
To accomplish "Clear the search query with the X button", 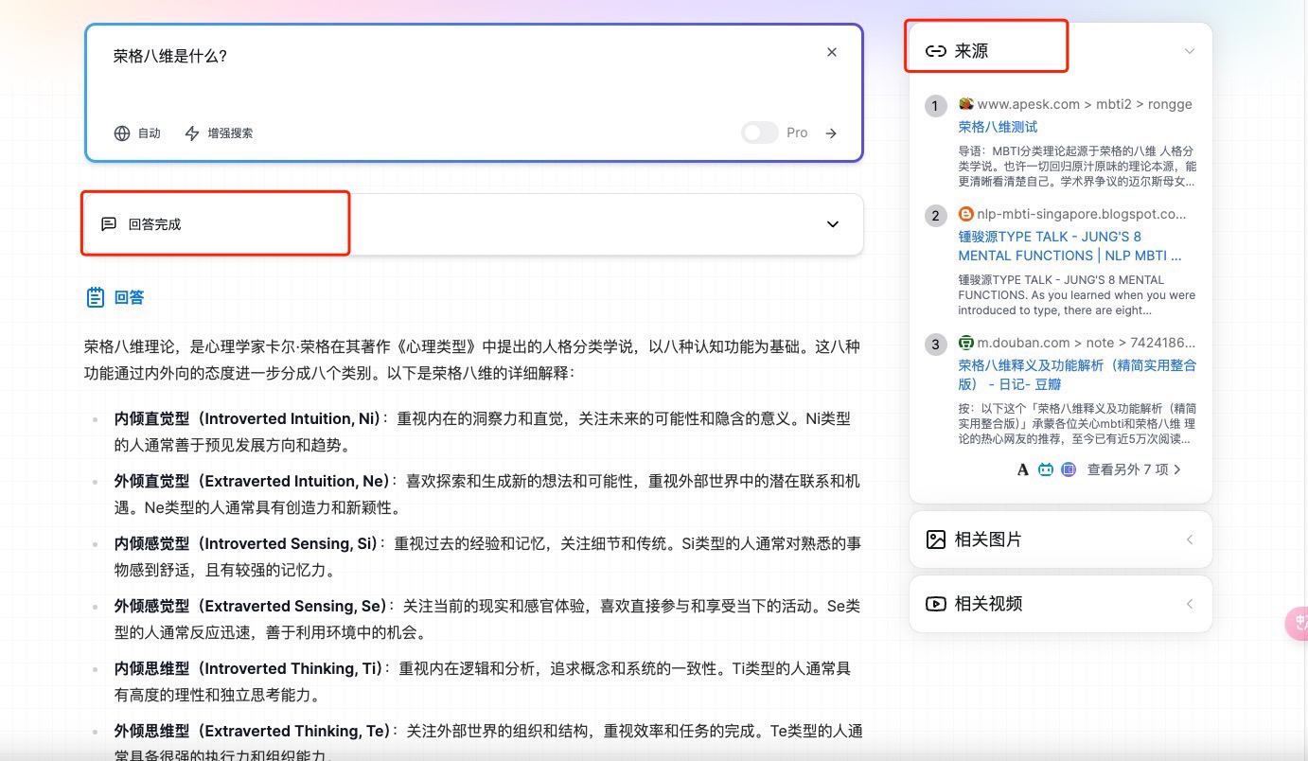I will click(832, 52).
